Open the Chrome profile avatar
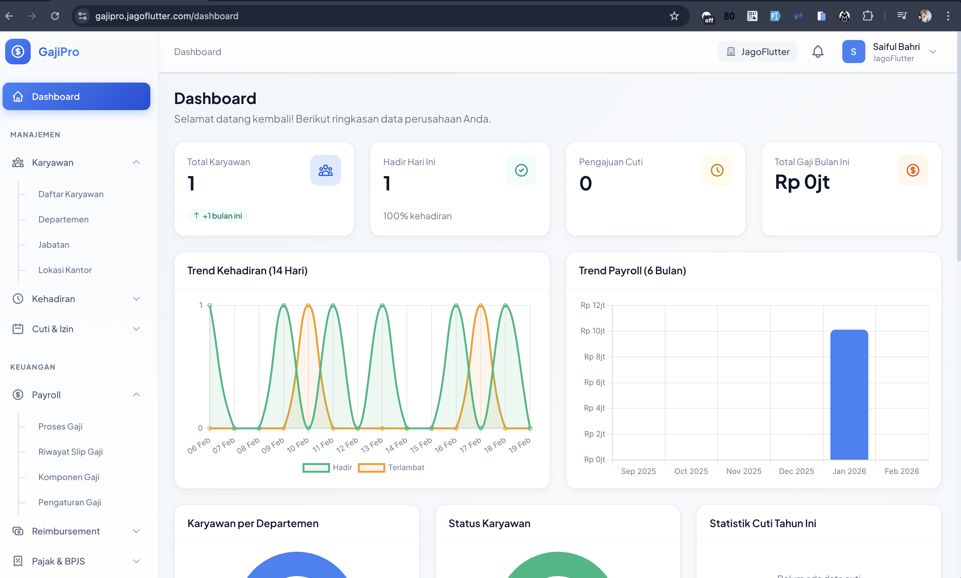 click(925, 16)
